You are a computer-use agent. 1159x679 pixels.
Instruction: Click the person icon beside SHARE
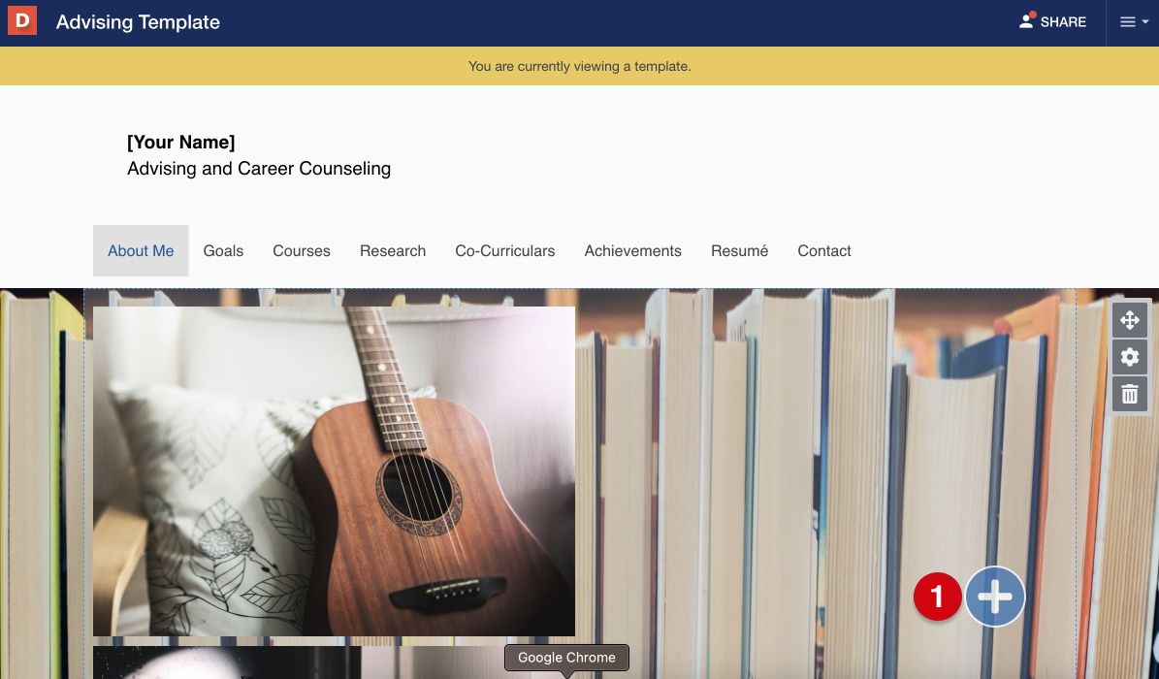(1027, 21)
